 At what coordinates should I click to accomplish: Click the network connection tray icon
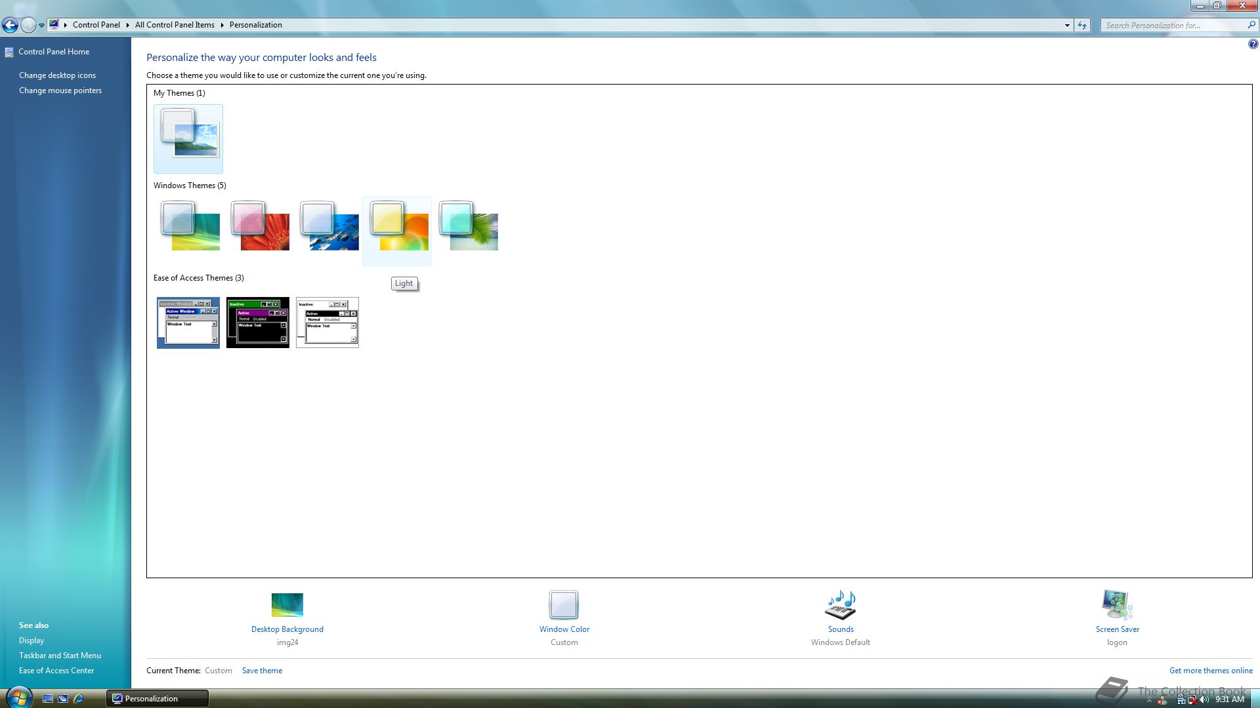1181,699
